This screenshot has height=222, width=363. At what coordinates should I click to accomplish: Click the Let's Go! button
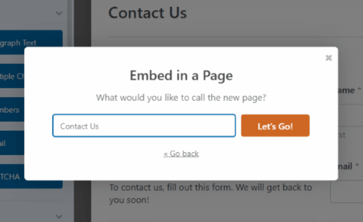tap(275, 125)
